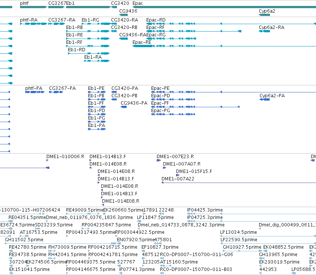Select EST AT16753.5prime

[25, 236]
